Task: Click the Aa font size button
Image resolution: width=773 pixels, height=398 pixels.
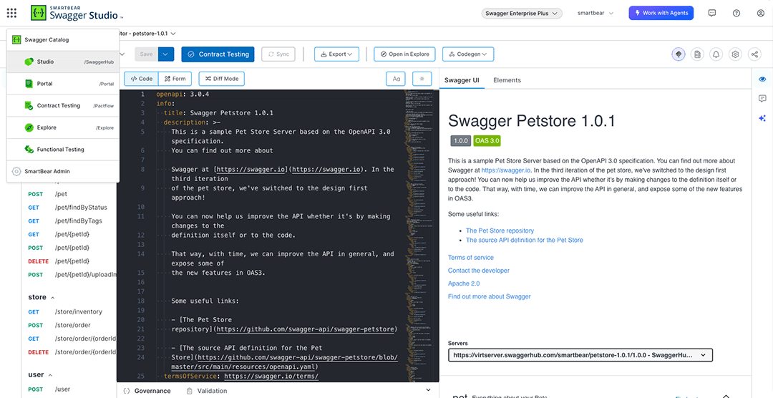Action: click(396, 79)
